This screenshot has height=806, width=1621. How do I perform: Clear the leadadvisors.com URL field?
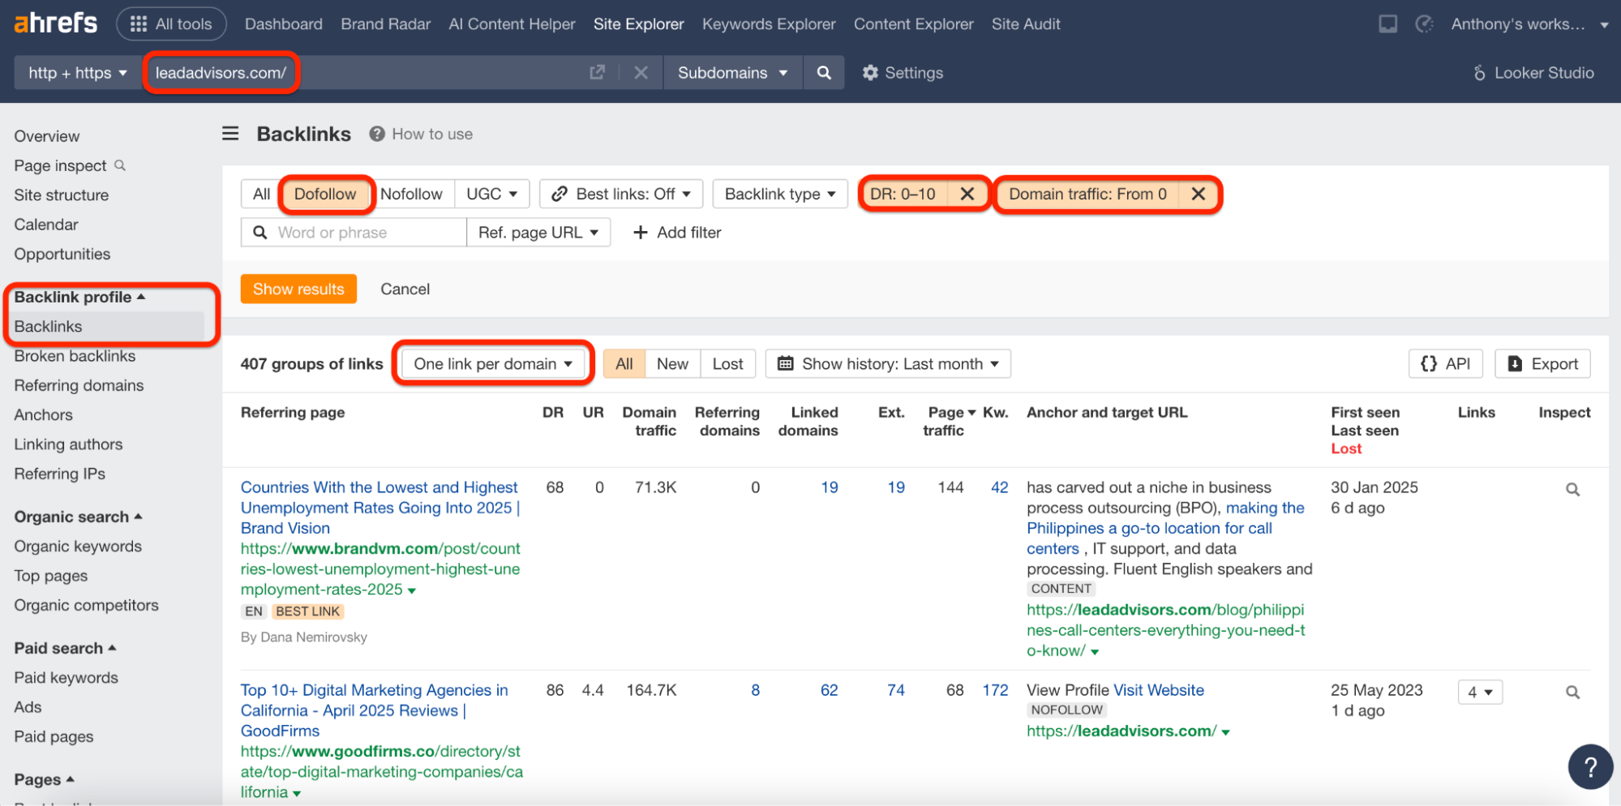641,72
